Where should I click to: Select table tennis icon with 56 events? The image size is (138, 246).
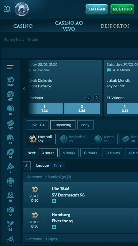[10, 212]
